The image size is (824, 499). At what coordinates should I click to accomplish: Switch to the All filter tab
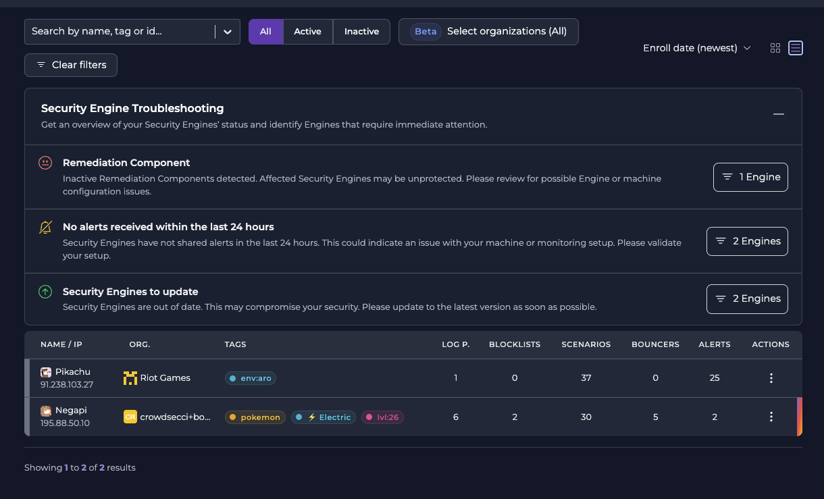(265, 31)
